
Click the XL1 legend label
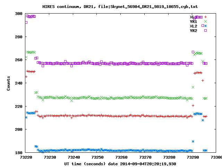(x=194, y=17)
